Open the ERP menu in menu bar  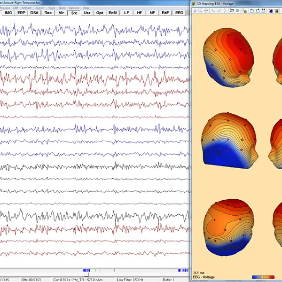[x=16, y=8]
